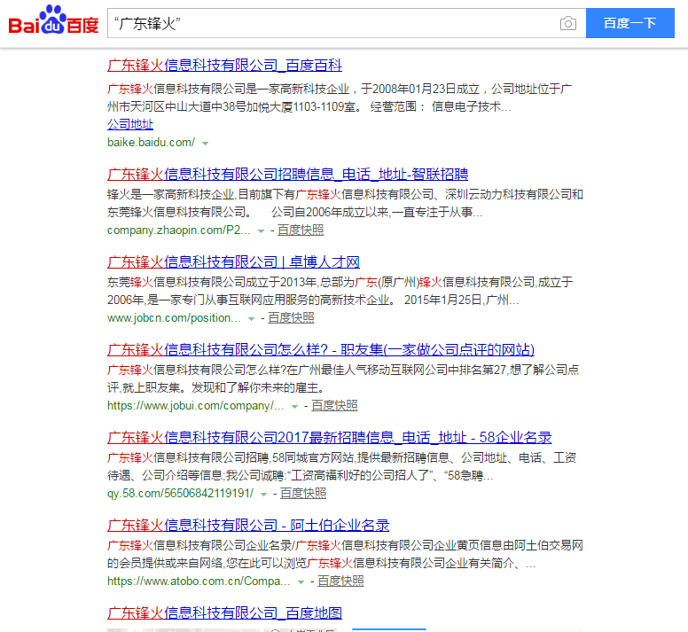Viewport: 688px width, 632px height.
Task: Click the baike.baidu.com/ URL text
Action: click(x=151, y=143)
